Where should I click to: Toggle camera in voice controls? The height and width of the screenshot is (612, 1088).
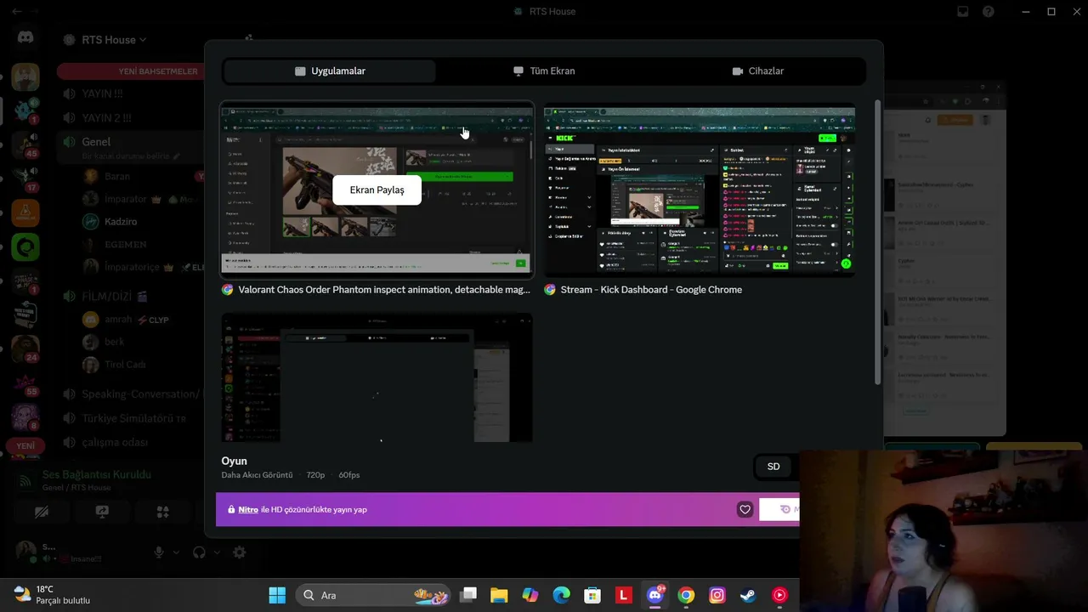click(x=41, y=512)
